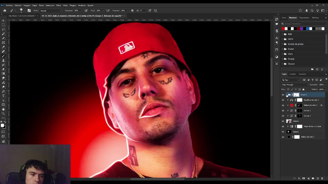Open the Capa menu

point(34,5)
